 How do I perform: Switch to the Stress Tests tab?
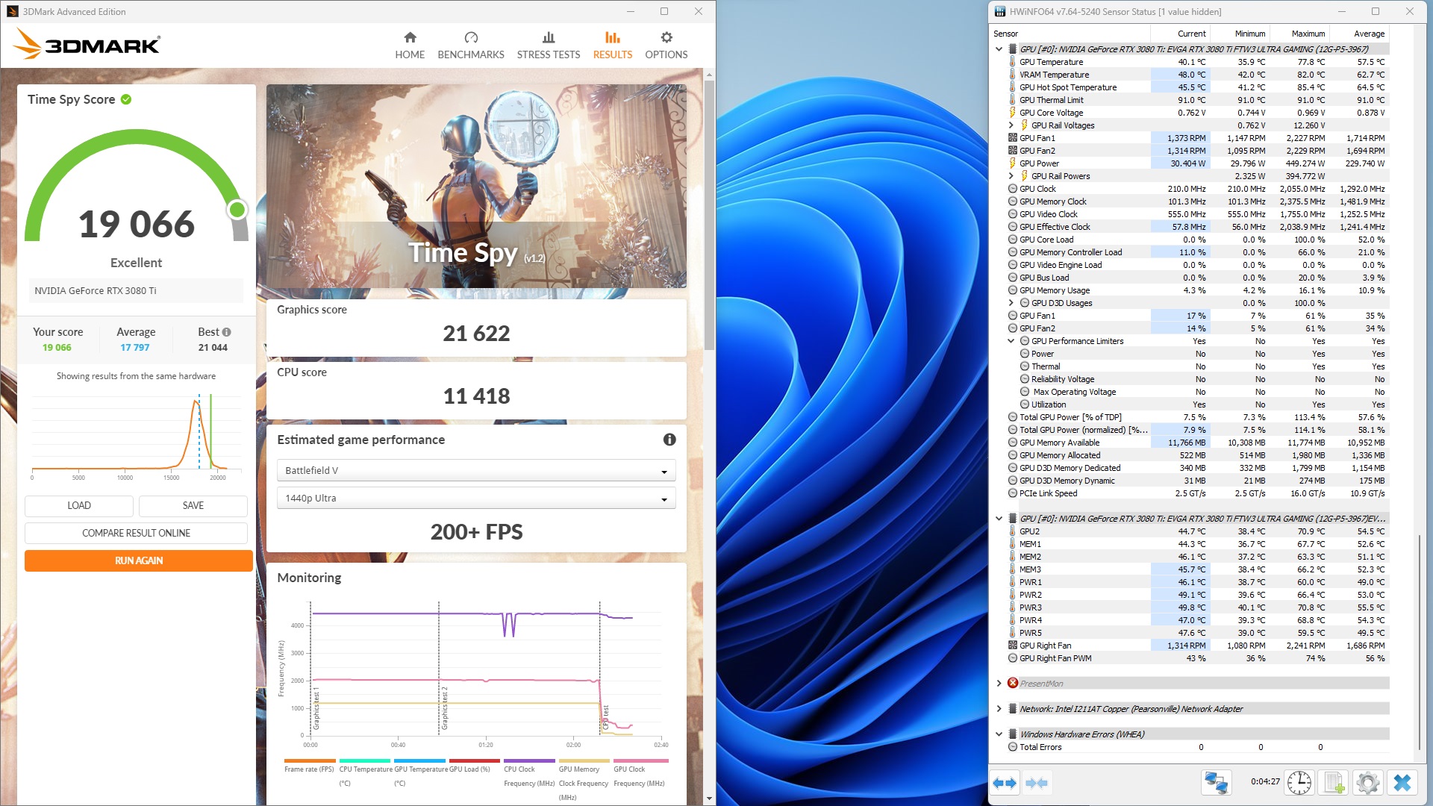[548, 45]
